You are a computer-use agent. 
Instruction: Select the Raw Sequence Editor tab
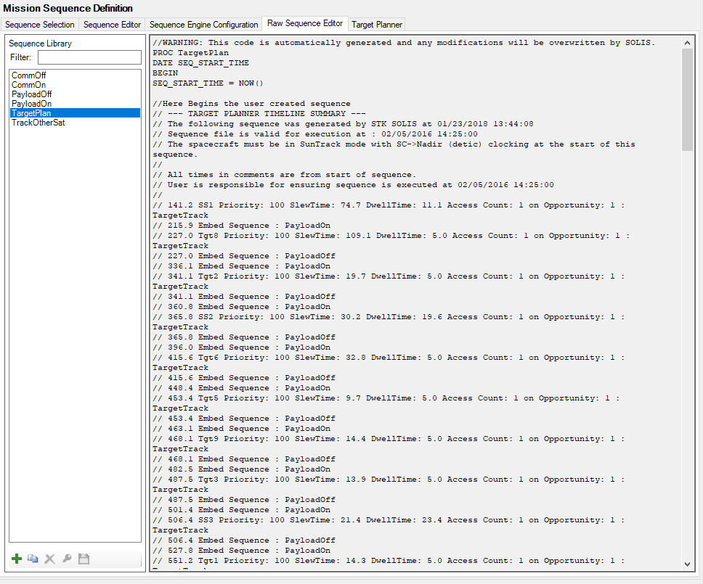(x=304, y=22)
